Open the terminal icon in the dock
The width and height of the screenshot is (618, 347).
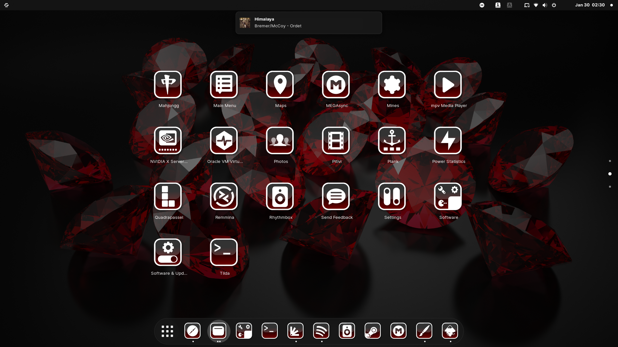(270, 331)
